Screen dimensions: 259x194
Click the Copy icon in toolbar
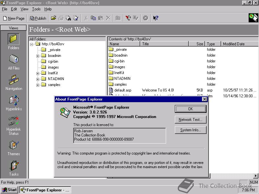tap(93, 18)
